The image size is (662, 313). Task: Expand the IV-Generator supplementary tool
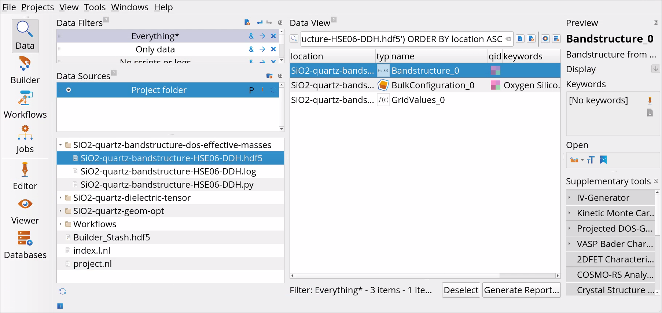(x=569, y=198)
